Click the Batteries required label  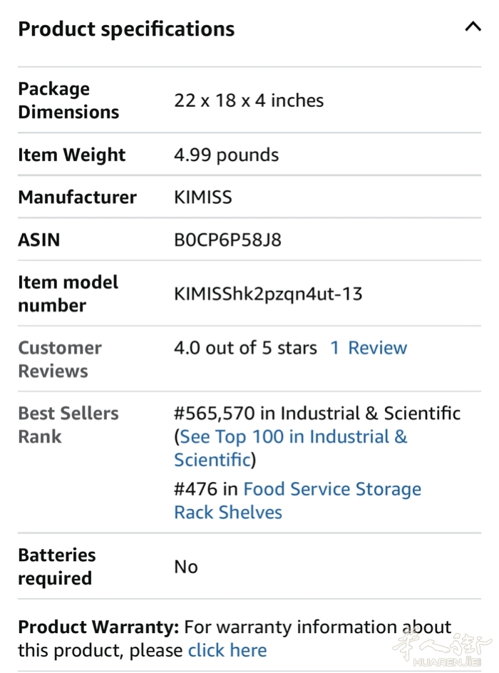[56, 566]
